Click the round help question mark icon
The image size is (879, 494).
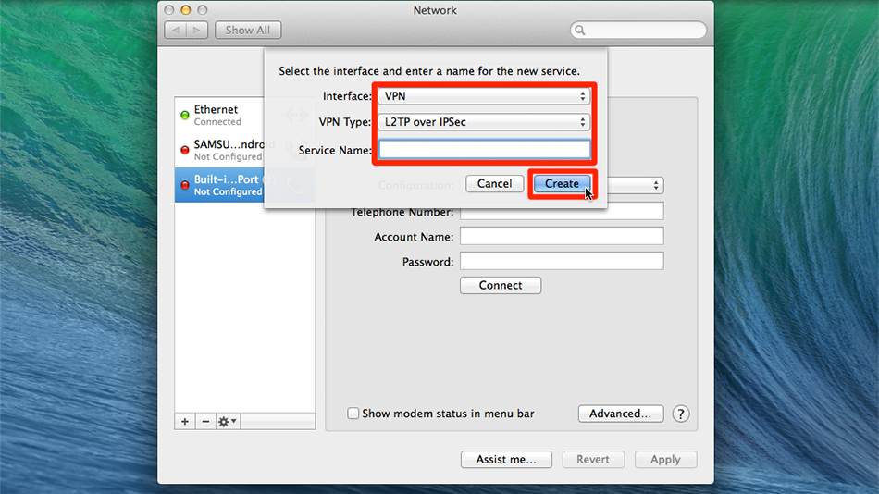(681, 414)
